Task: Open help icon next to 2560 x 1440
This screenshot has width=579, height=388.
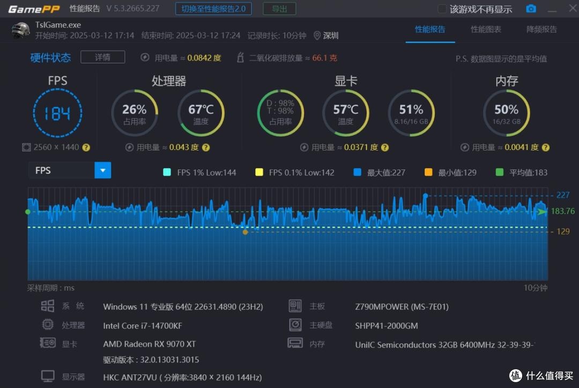Action: click(86, 148)
